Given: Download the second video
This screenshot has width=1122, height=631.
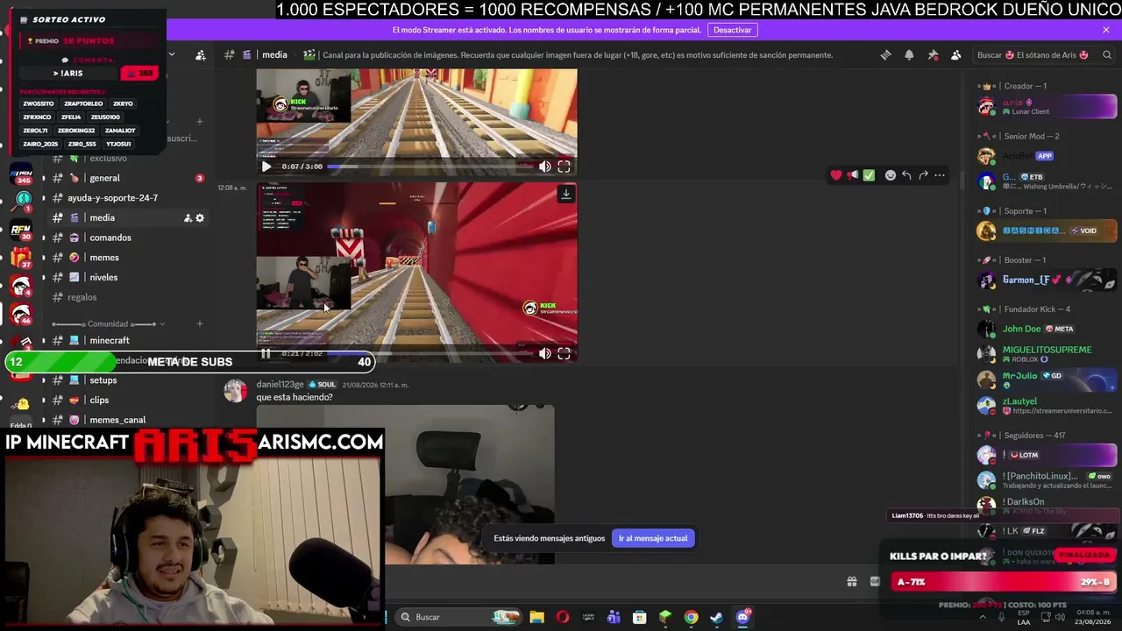Looking at the screenshot, I should [566, 194].
